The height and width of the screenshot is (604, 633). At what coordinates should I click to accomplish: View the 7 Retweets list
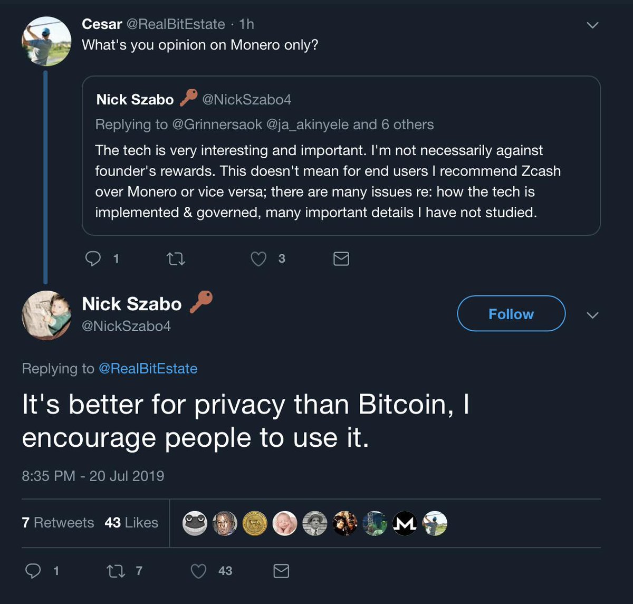tap(58, 522)
